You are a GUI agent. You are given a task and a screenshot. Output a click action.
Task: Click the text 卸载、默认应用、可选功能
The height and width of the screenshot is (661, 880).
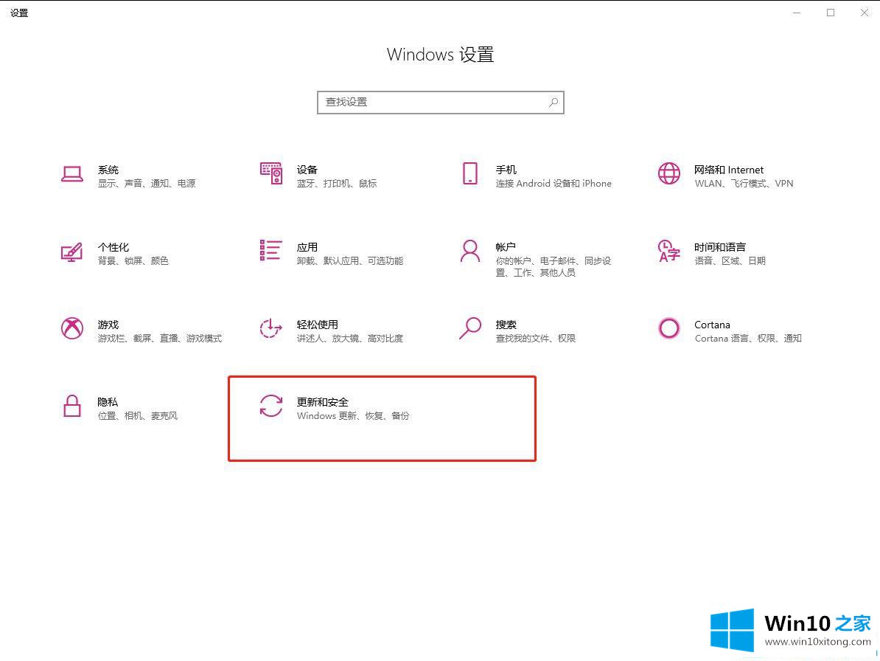tap(349, 260)
